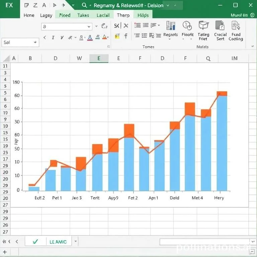Click the Tetleg Frlet icon
The width and height of the screenshot is (257, 257).
coord(203,25)
